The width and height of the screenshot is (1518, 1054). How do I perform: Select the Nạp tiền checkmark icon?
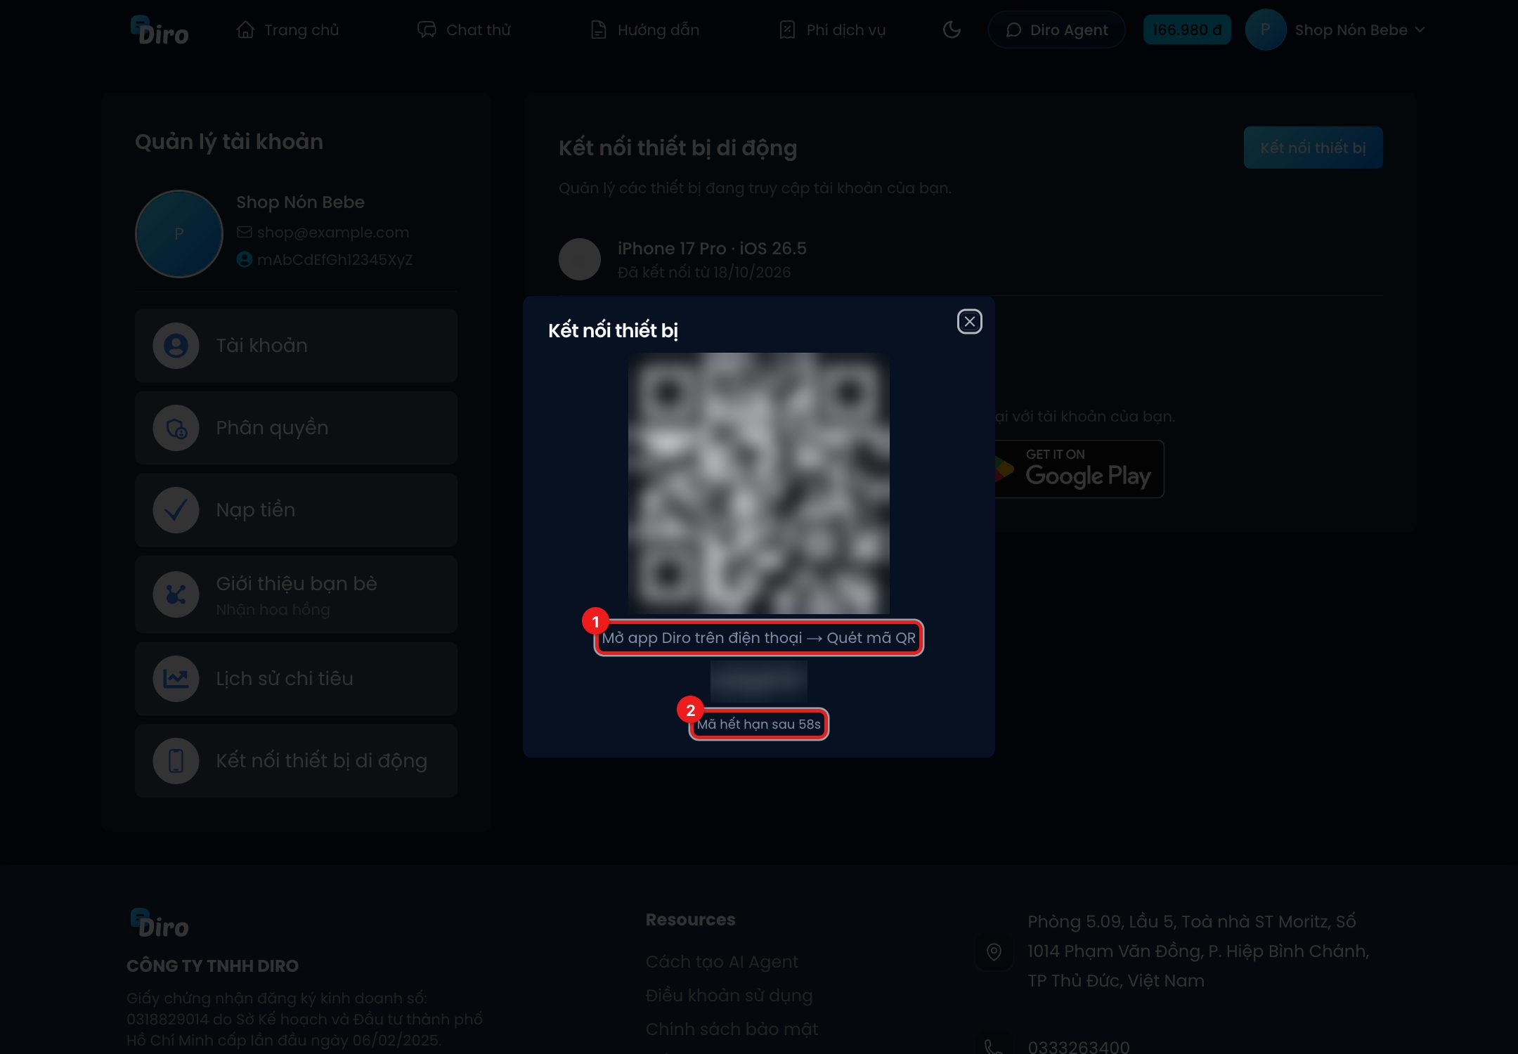coord(176,510)
